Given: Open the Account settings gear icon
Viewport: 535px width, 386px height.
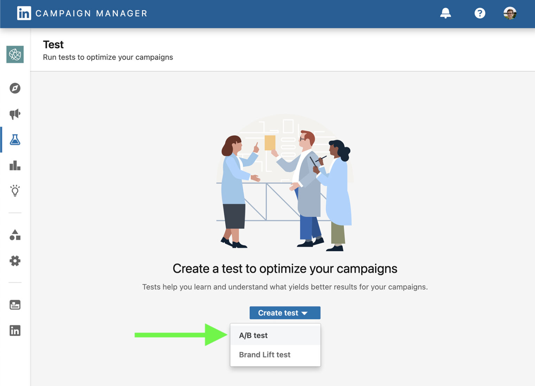Looking at the screenshot, I should pos(15,261).
